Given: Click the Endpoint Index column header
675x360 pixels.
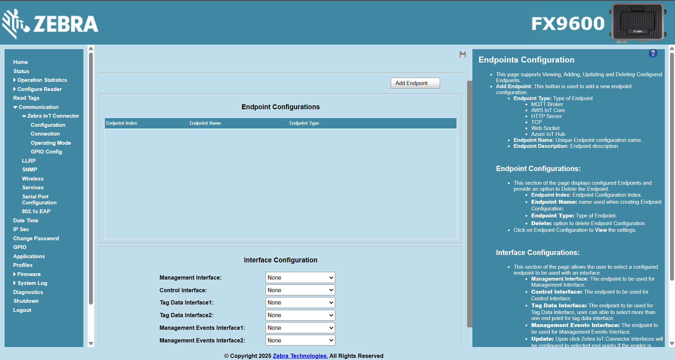Looking at the screenshot, I should [122, 123].
